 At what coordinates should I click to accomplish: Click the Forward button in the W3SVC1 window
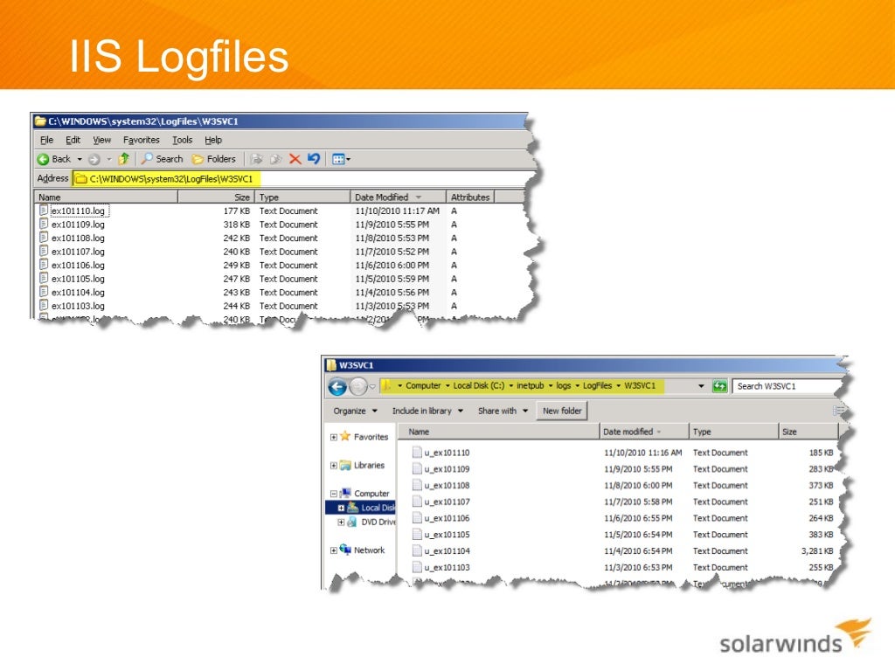point(357,387)
